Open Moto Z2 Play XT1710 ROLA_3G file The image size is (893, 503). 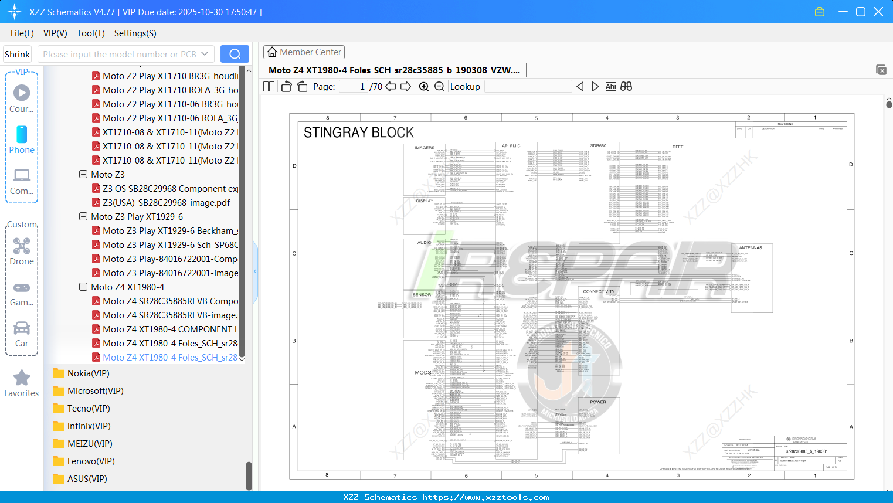pyautogui.click(x=165, y=90)
